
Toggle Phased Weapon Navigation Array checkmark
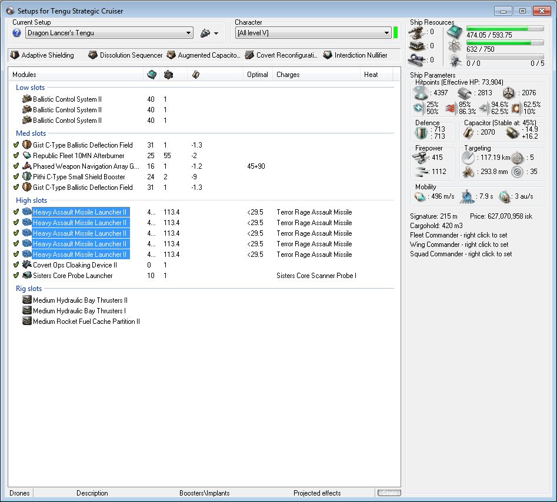click(16, 166)
